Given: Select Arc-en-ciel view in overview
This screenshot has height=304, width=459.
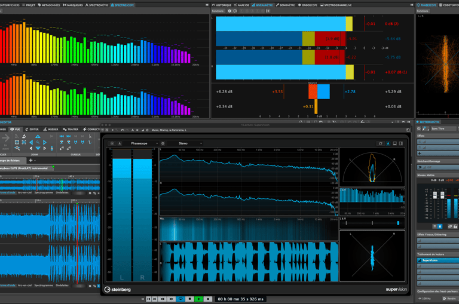Looking at the screenshot, I should 25,192.
